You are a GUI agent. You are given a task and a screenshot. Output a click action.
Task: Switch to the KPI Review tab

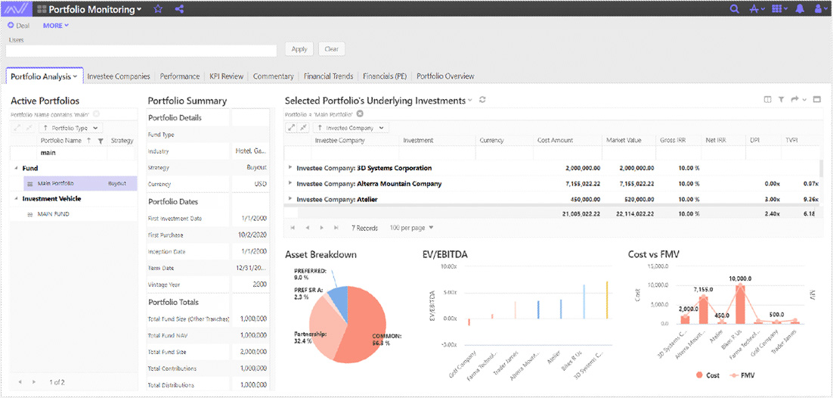point(226,76)
